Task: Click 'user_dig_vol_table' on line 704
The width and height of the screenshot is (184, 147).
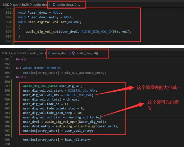Action: tap(83, 117)
